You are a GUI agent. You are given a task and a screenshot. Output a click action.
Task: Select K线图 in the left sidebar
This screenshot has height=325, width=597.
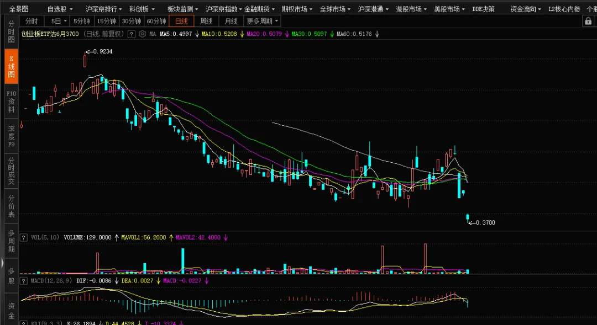(x=12, y=66)
